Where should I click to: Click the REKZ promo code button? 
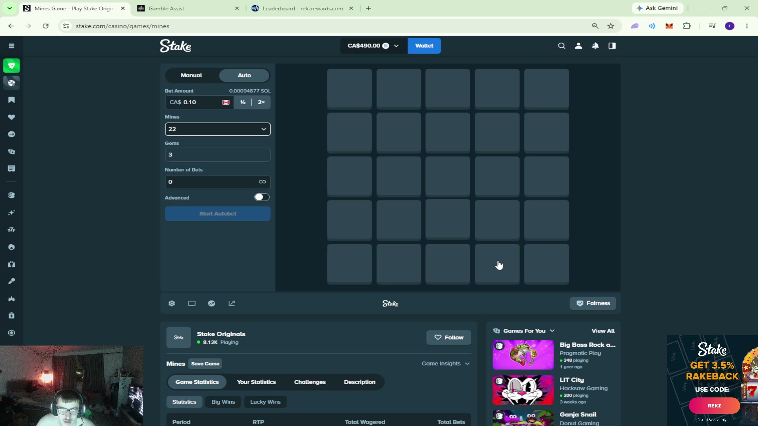[x=714, y=405]
